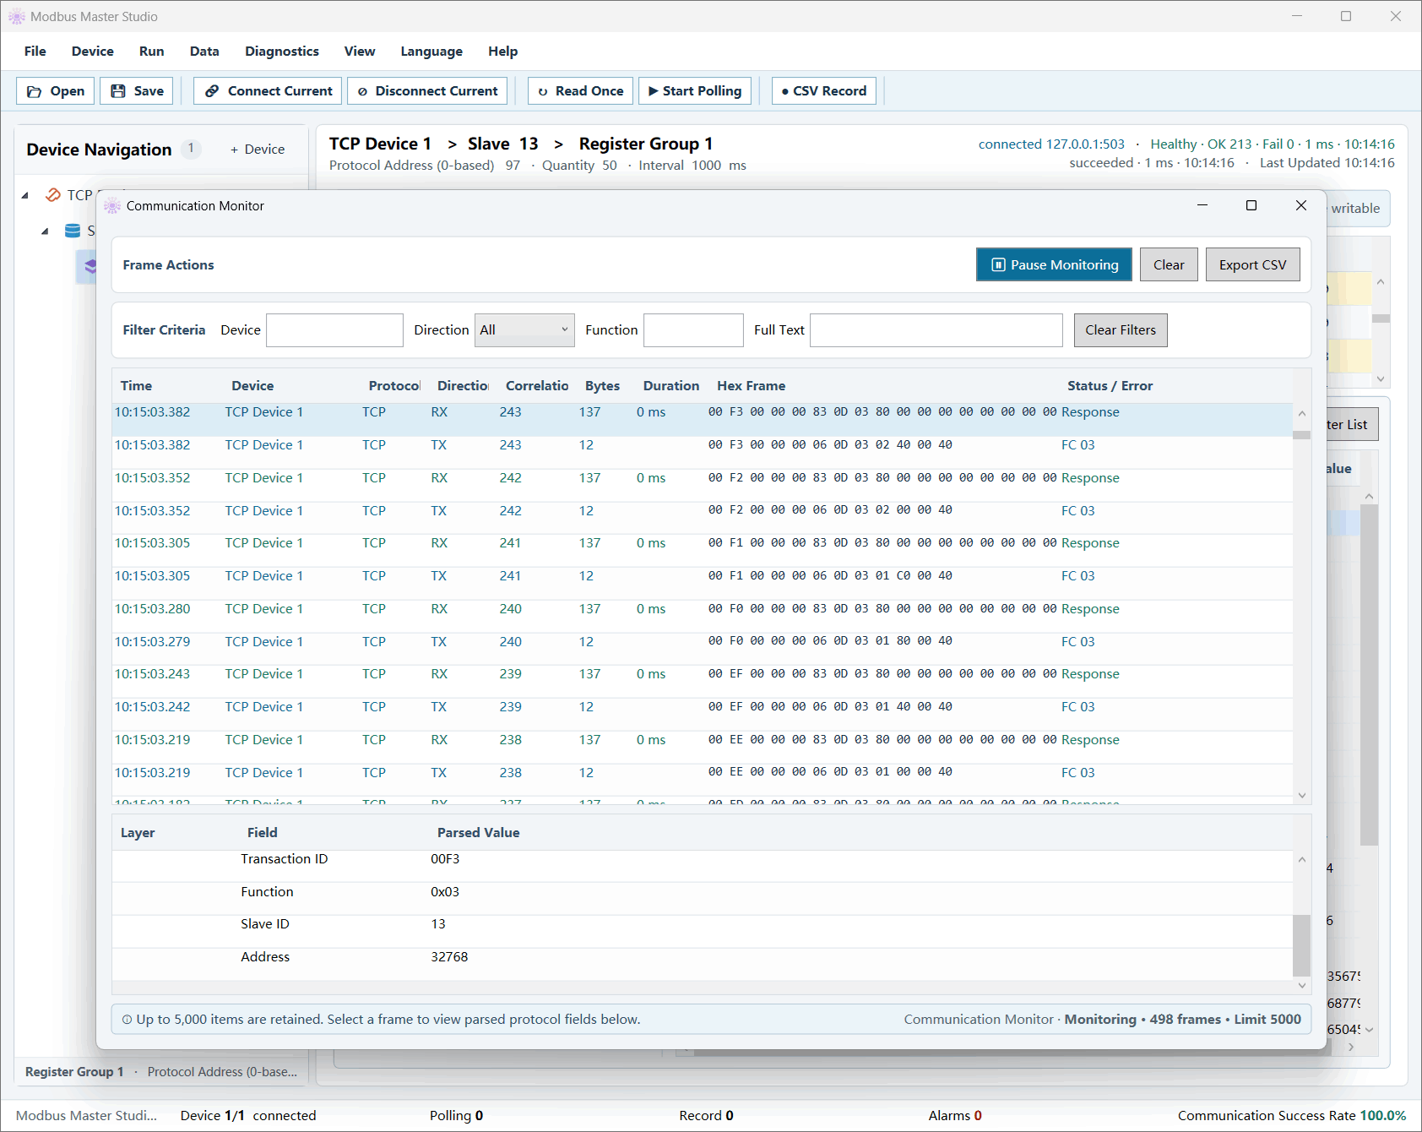Click the CSV Record dot icon
Screen dimensions: 1422x1132
pos(785,91)
